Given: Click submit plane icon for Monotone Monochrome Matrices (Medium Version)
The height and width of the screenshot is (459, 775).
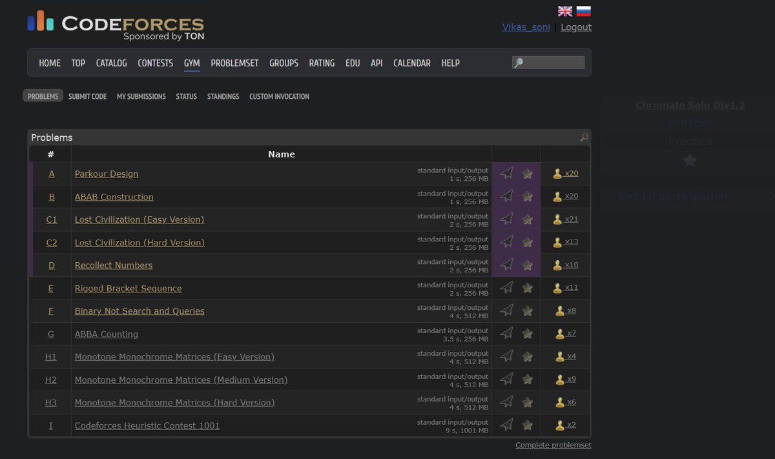Looking at the screenshot, I should pos(507,380).
